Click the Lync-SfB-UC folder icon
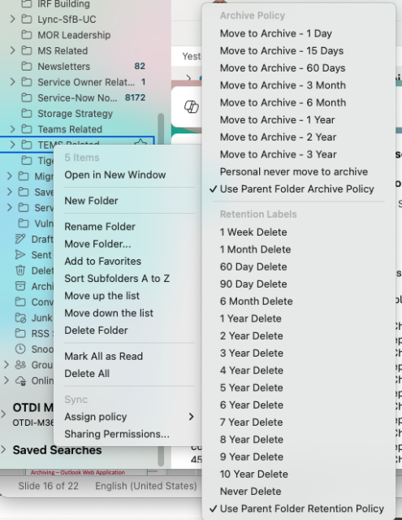The image size is (402, 520). pyautogui.click(x=27, y=19)
